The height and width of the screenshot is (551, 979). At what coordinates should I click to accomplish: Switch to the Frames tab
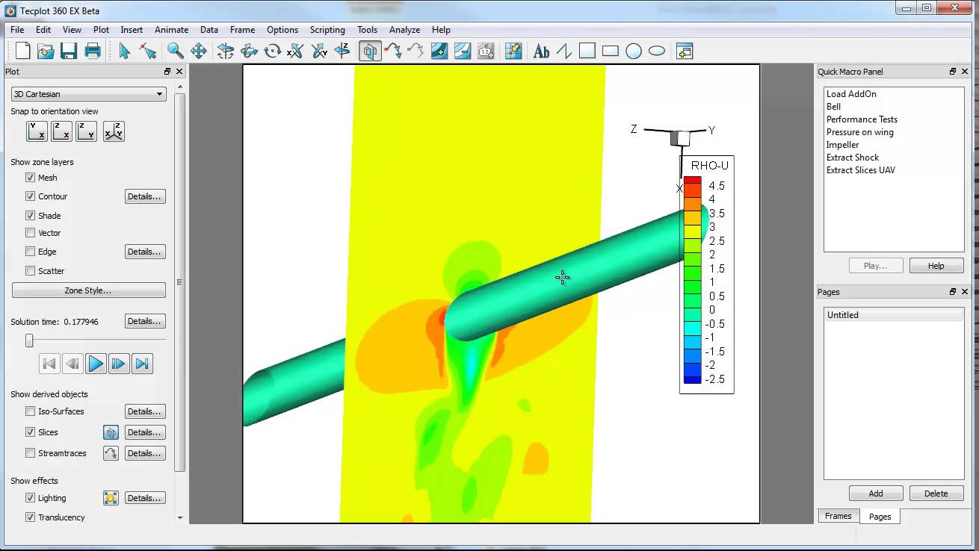tap(838, 516)
